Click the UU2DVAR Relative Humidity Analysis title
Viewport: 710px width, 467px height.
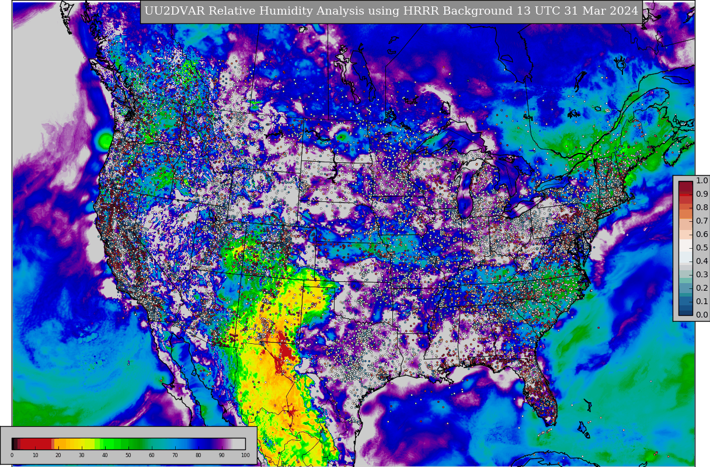pos(391,11)
